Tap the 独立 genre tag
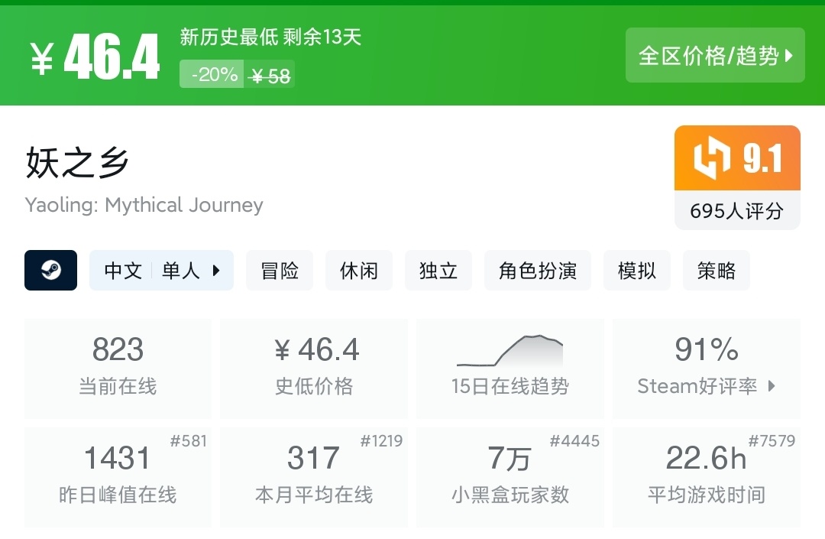This screenshot has height=539, width=825. (x=438, y=270)
